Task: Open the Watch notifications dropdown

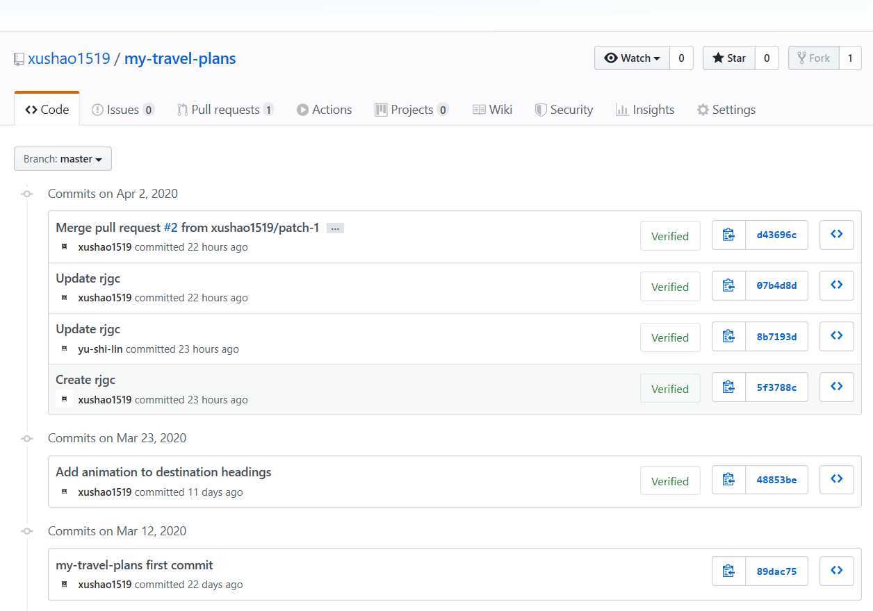Action: coord(632,58)
